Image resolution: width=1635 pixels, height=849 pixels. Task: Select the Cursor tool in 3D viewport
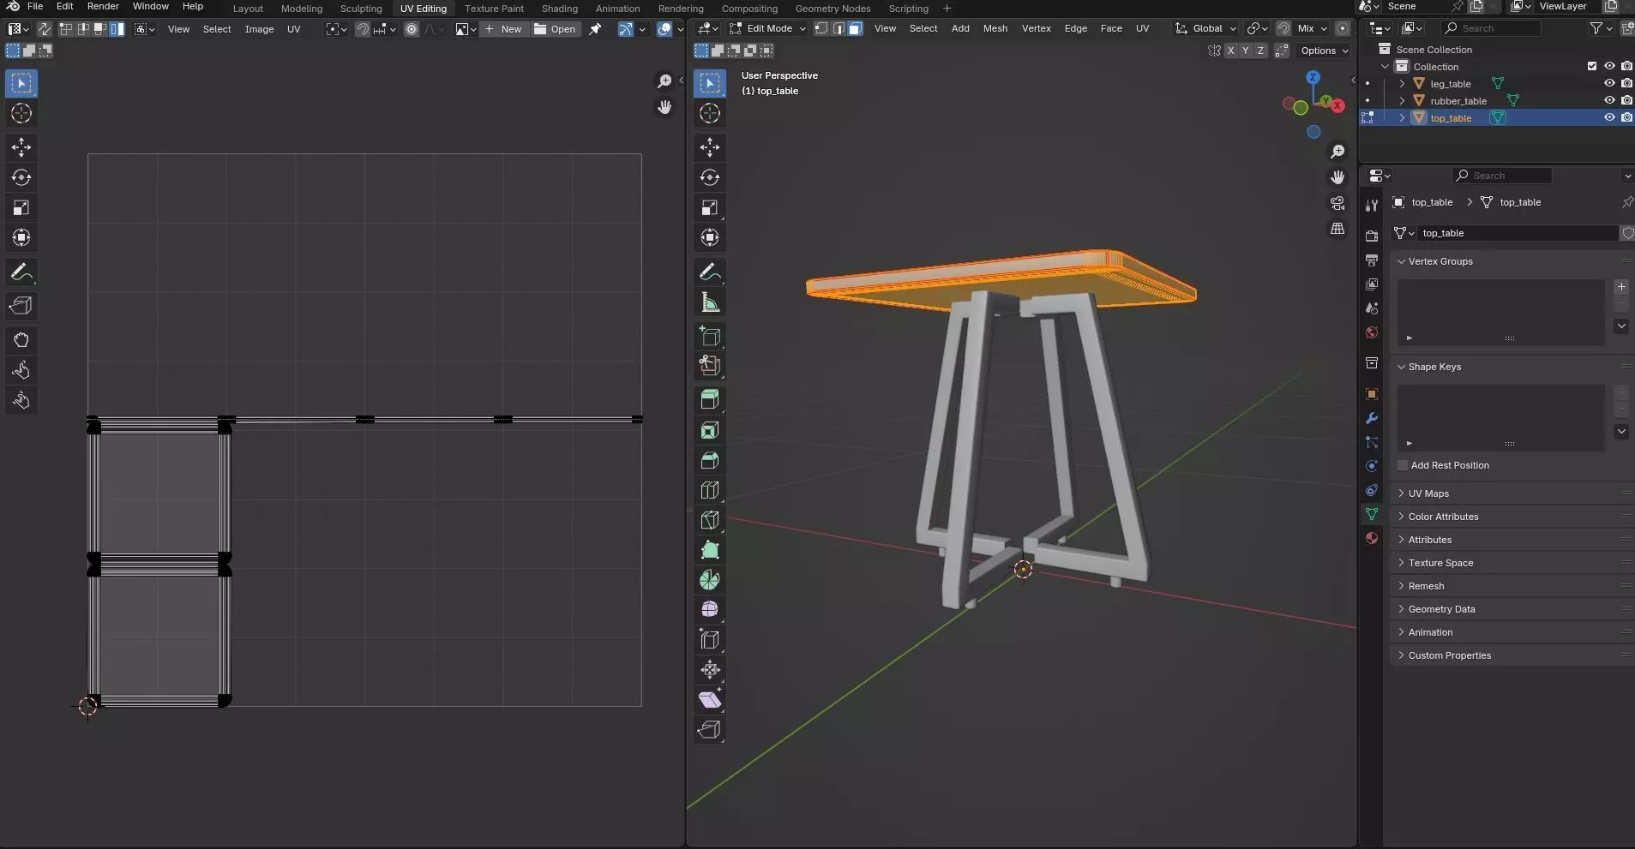[x=710, y=113]
